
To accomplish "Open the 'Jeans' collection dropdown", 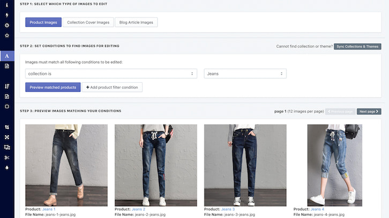I will click(x=245, y=74).
